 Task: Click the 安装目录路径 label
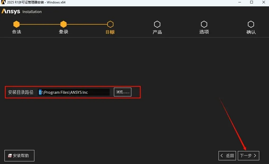(x=21, y=92)
